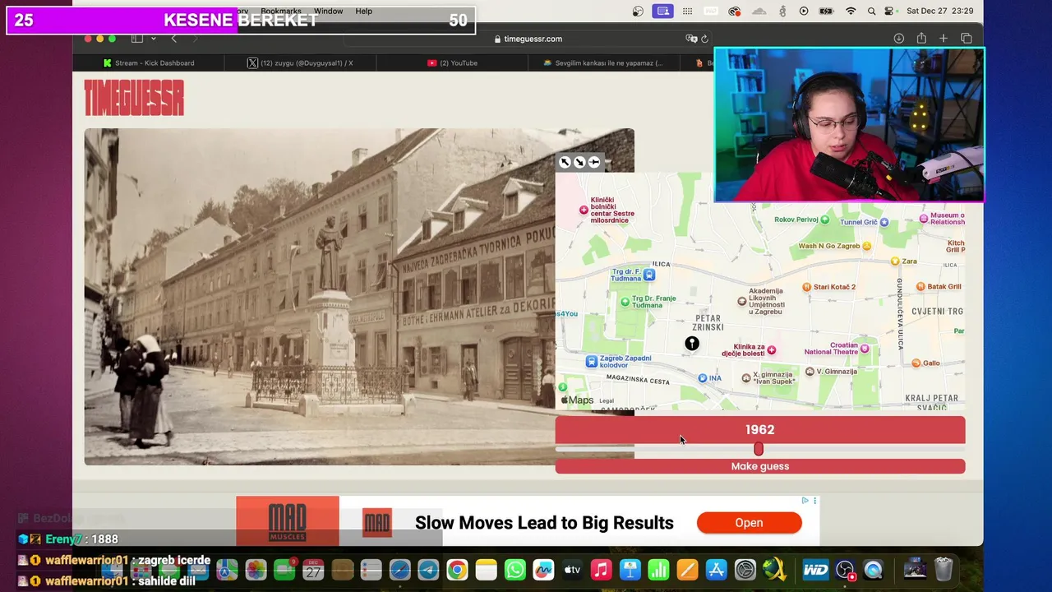Open the Wi-Fi menu bar icon

(x=851, y=12)
